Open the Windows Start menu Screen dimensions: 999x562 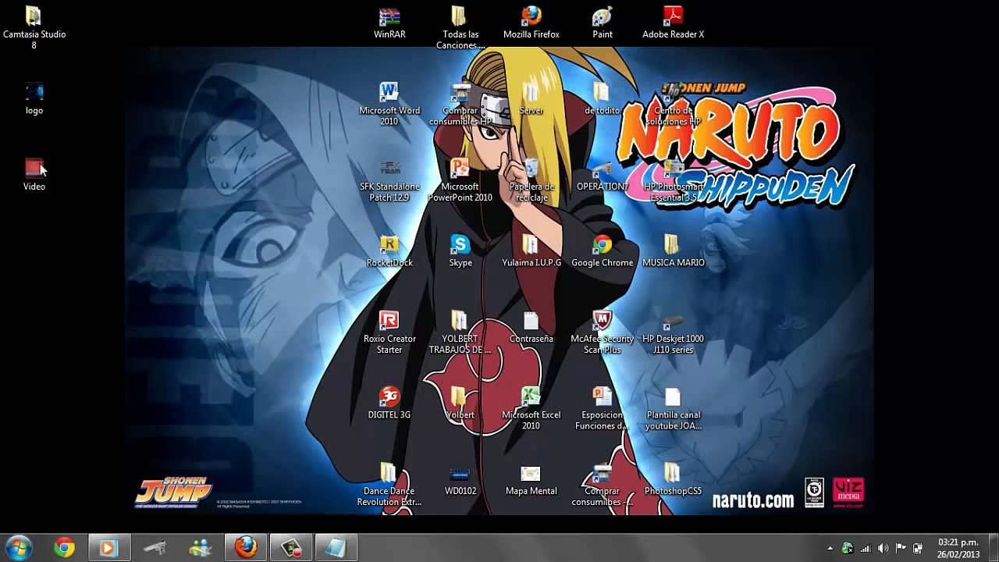pos(18,547)
